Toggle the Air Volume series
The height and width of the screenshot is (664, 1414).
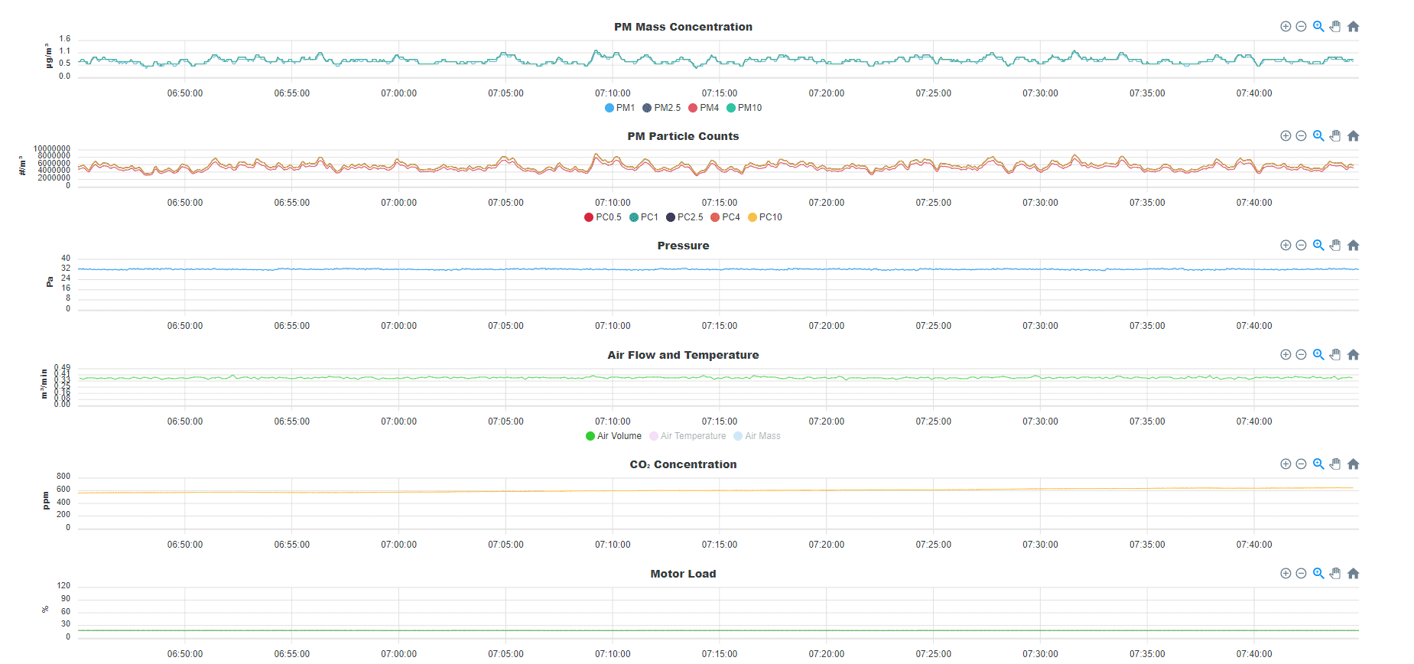(613, 436)
